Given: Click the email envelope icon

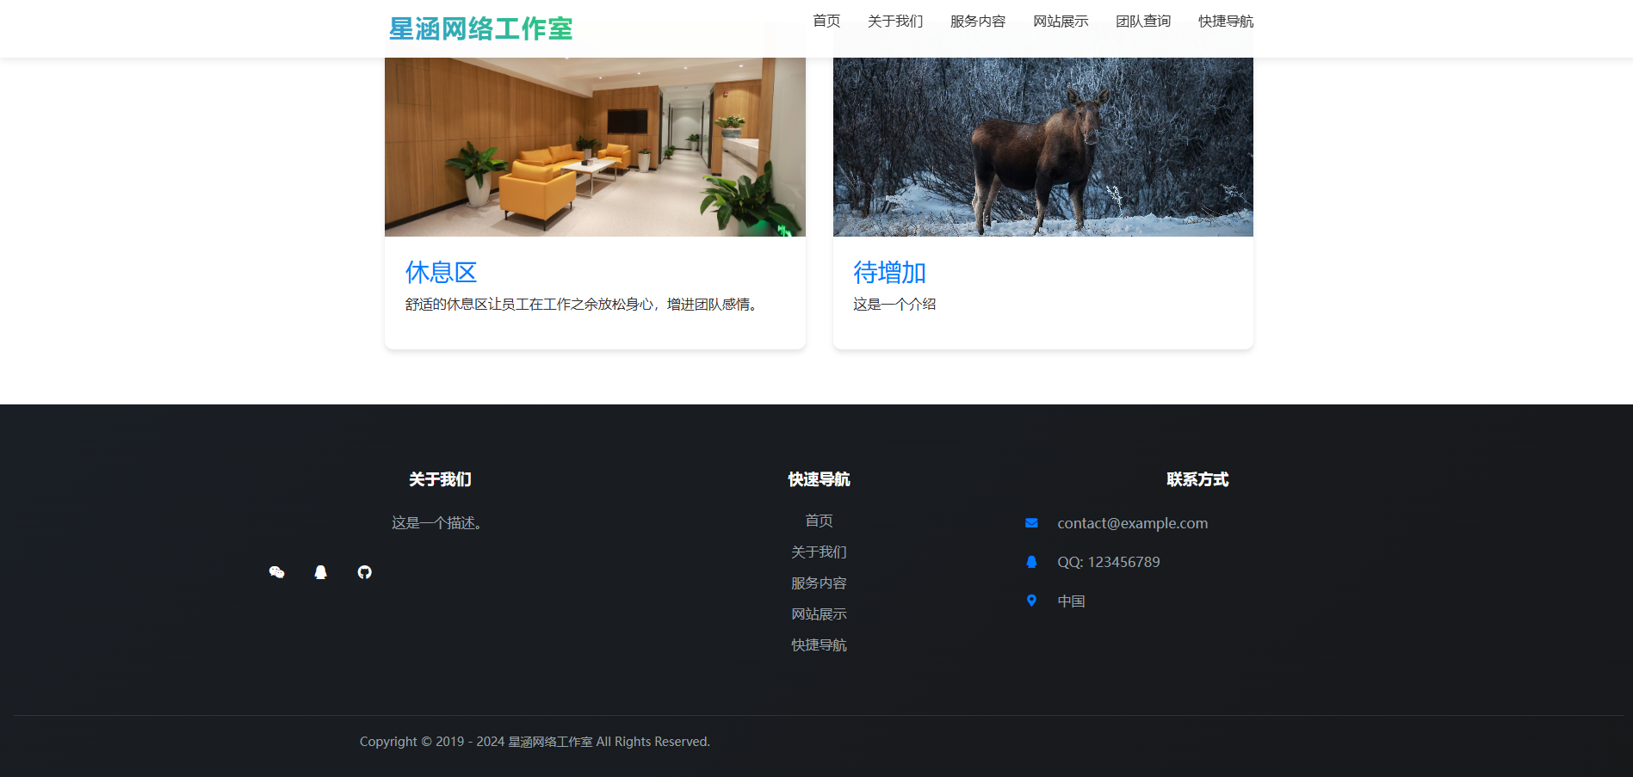Looking at the screenshot, I should (1031, 523).
